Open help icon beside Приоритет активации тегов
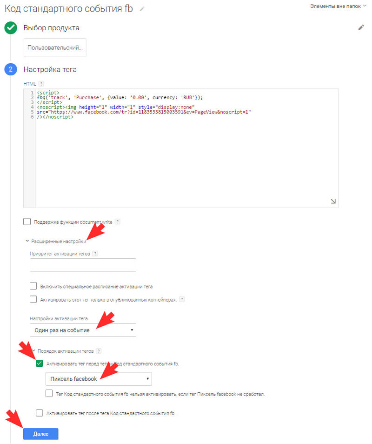372x444 pixels. pos(95,254)
